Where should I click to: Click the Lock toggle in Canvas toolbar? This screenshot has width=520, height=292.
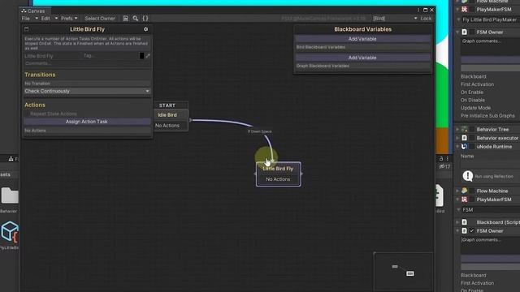click(426, 19)
